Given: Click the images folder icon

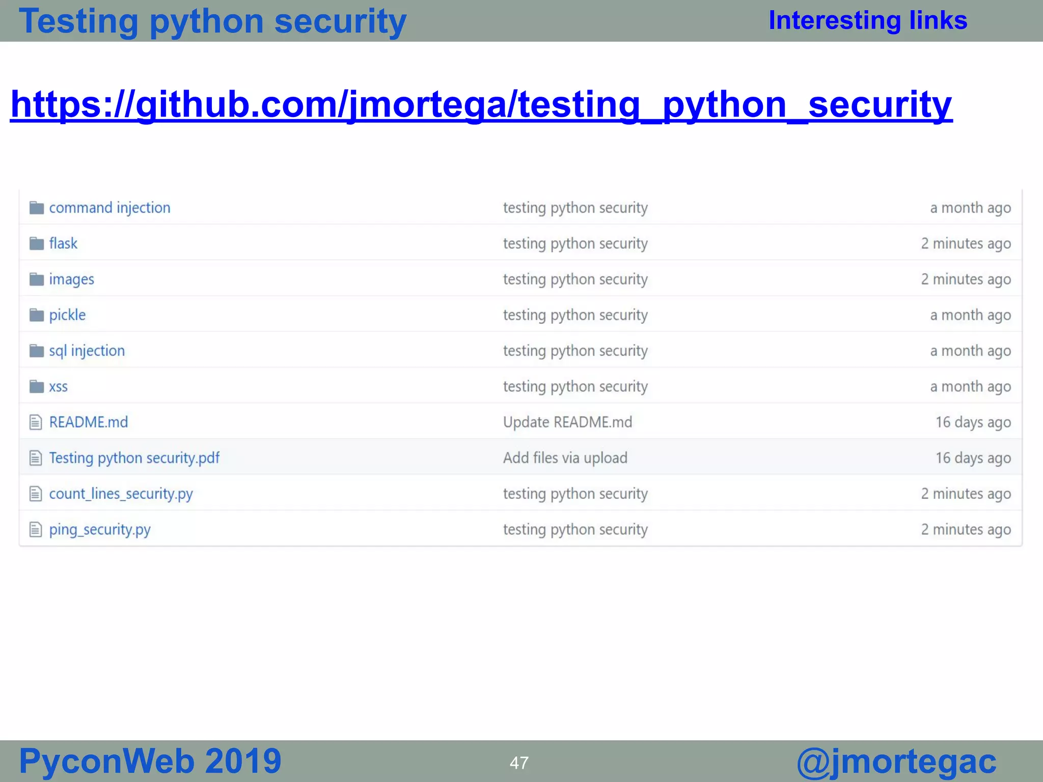Looking at the screenshot, I should [37, 279].
